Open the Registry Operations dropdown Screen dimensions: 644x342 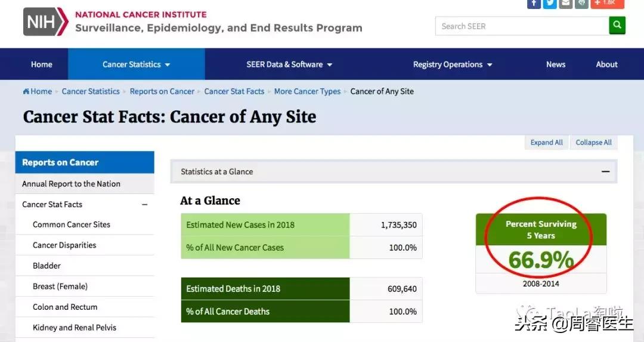453,64
